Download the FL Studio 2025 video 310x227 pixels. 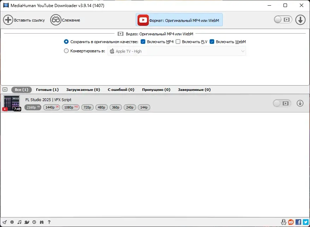[300, 103]
